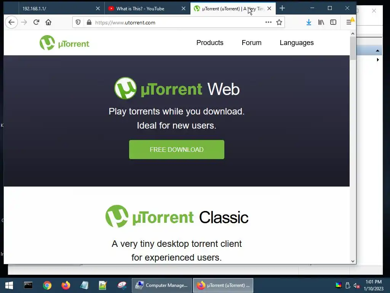This screenshot has width=390, height=293.
Task: Launch Google Chrome from taskbar
Action: pyautogui.click(x=47, y=285)
